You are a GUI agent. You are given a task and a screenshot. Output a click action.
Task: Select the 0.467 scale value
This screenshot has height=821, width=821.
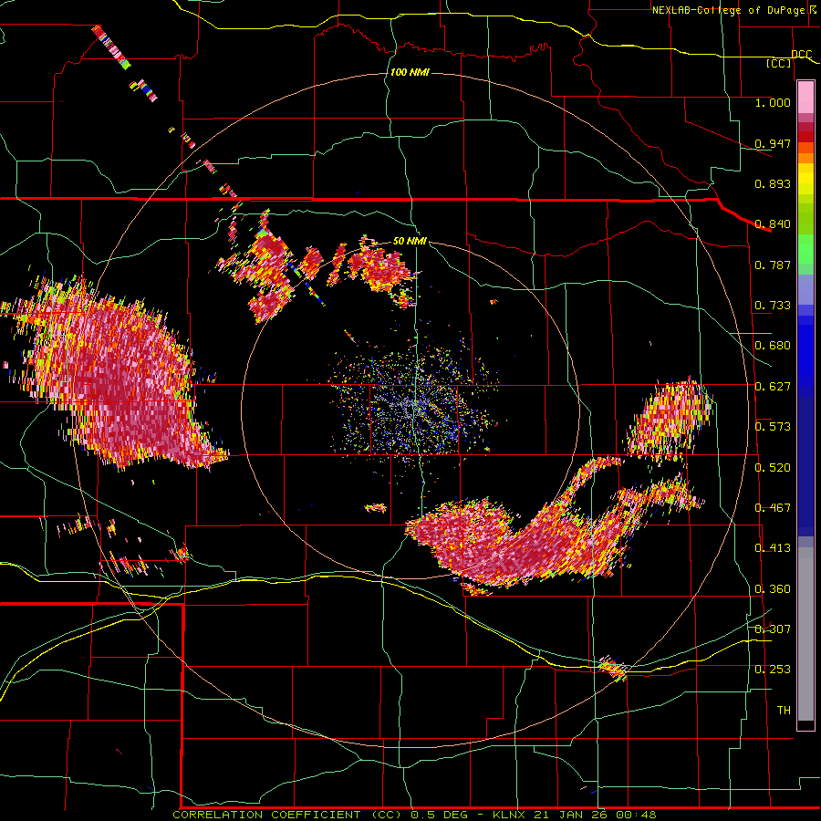tap(773, 508)
